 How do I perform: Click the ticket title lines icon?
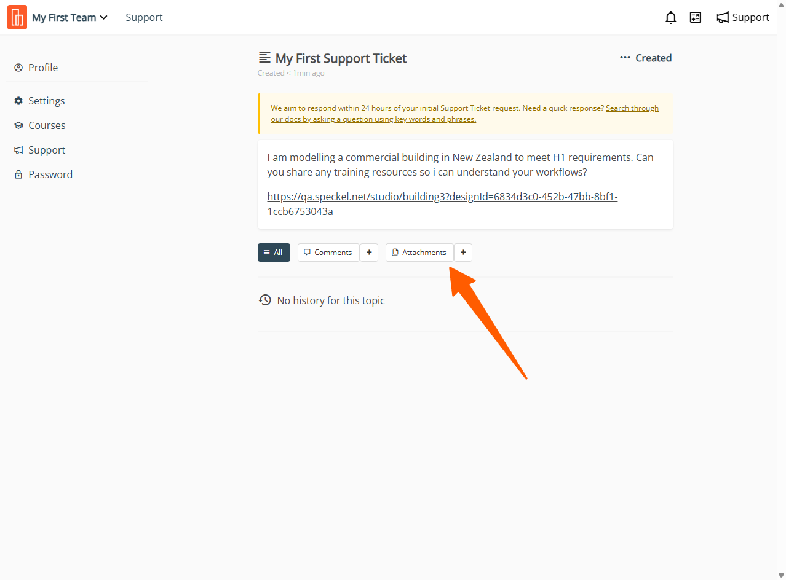coord(264,58)
